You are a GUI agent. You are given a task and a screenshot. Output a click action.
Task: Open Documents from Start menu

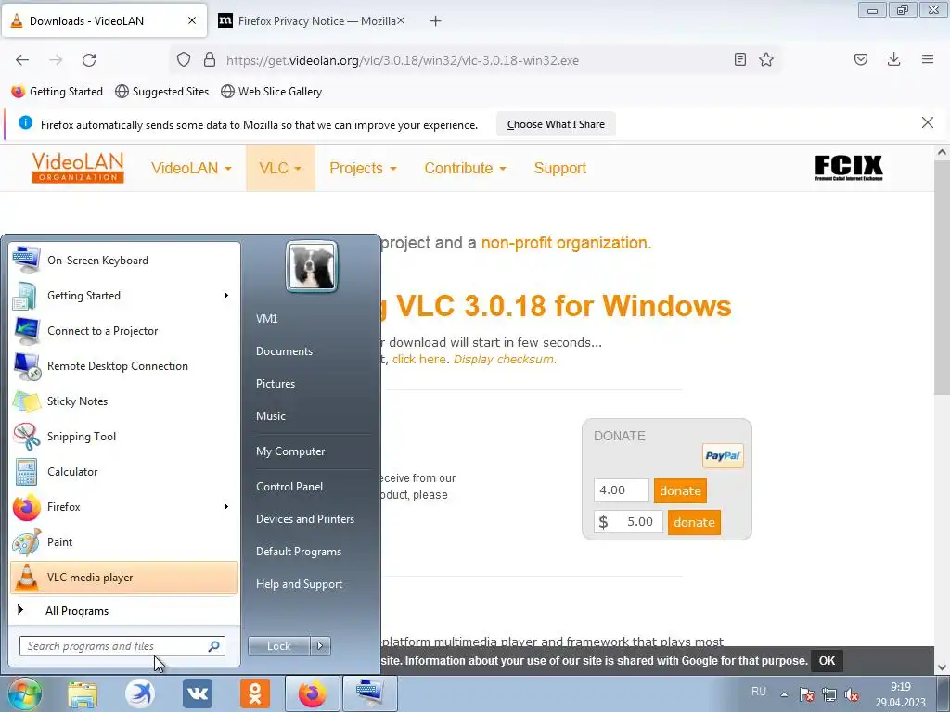(284, 351)
